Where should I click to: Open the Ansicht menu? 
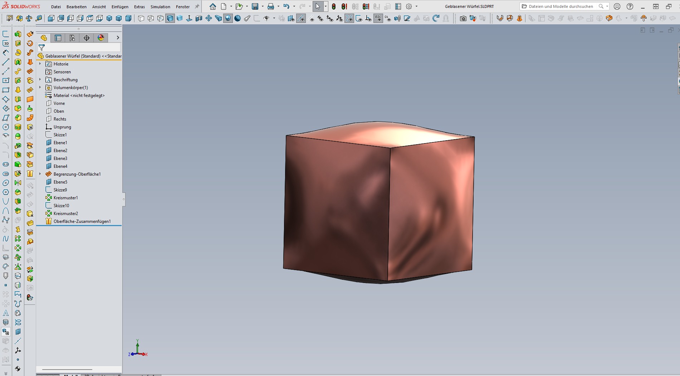[x=99, y=7]
